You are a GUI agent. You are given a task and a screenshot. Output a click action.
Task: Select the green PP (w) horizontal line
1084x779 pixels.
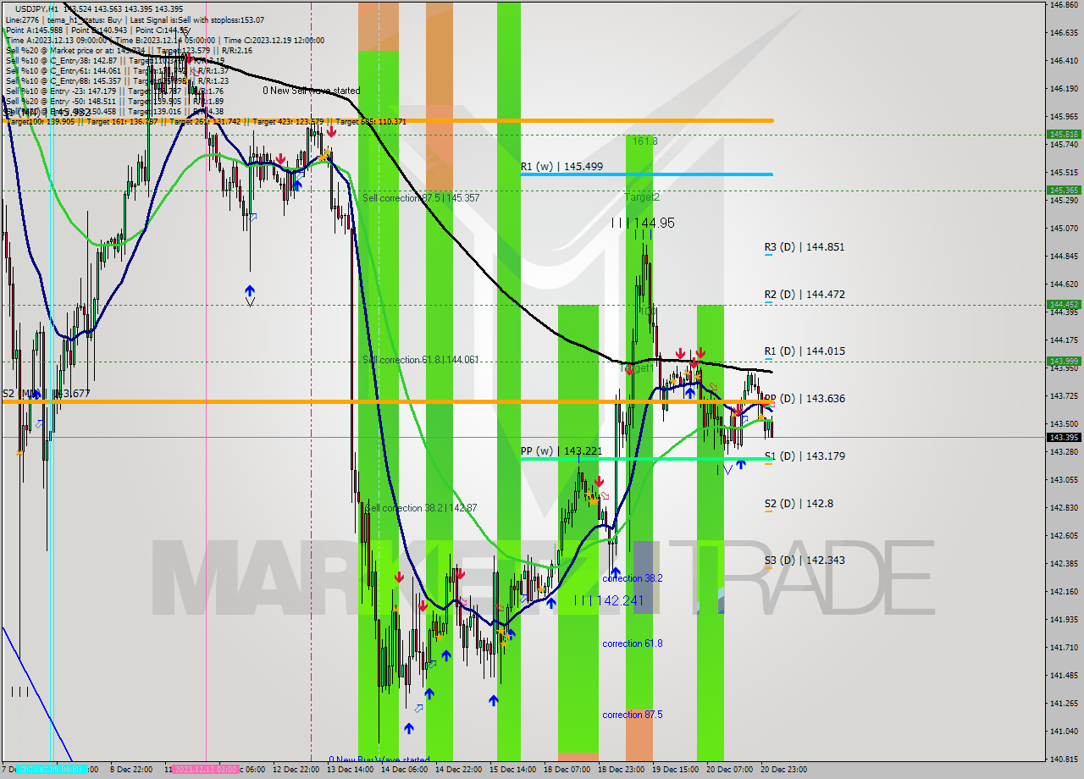click(x=646, y=458)
